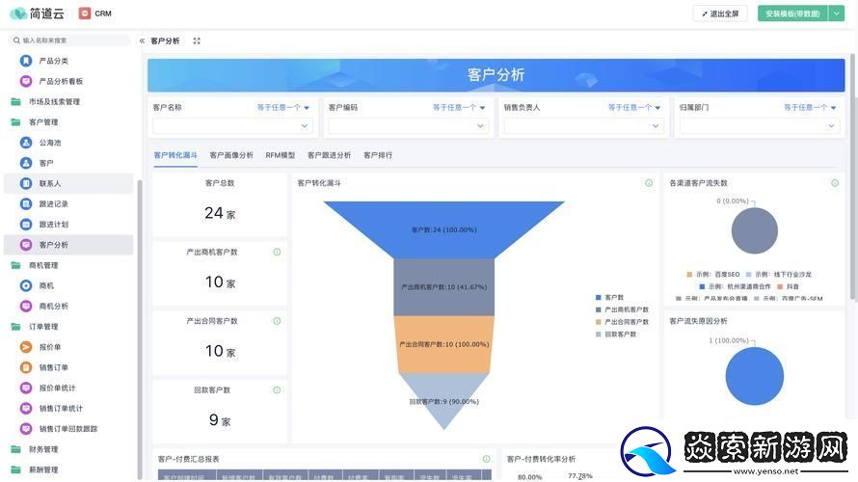Switch to 客户跟进分析 tab
The image size is (858, 482).
point(330,155)
